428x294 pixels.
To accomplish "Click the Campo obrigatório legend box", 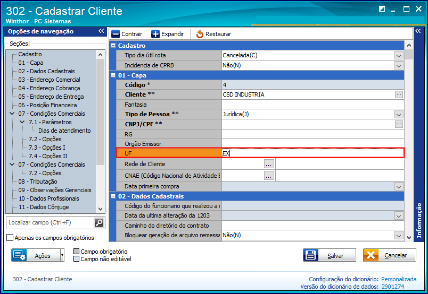I will [77, 251].
